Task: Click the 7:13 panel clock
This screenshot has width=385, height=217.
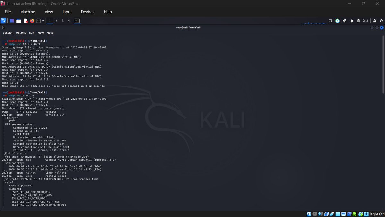Action: pyautogui.click(x=365, y=21)
